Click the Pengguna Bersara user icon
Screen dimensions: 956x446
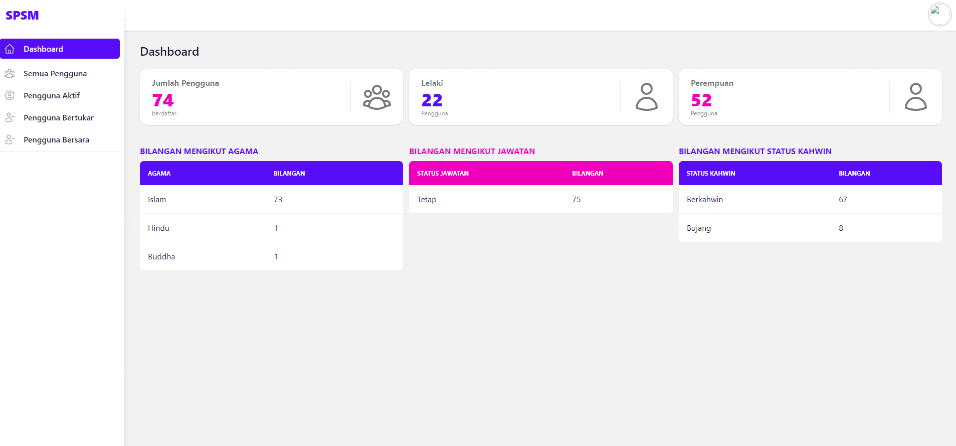coord(10,139)
